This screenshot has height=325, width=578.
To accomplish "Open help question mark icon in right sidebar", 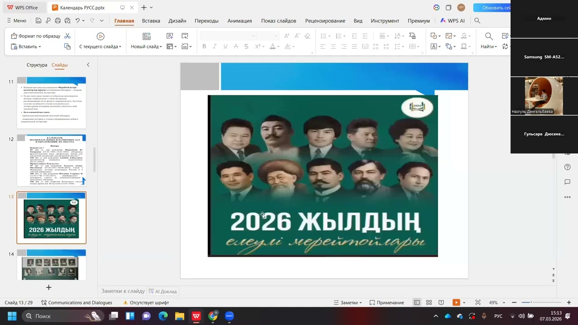I will coord(568,167).
